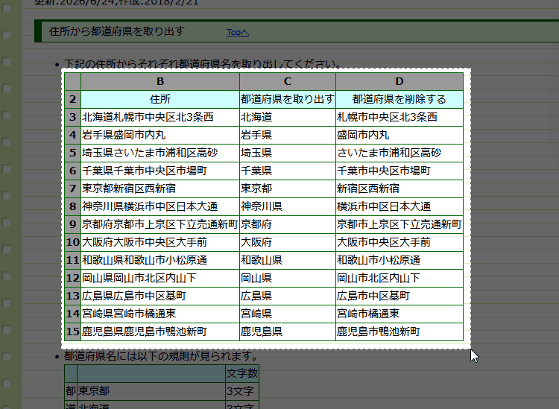Viewport: 559px width, 409px height.
Task: Click 岡山県 in column C
Action: 288,278
